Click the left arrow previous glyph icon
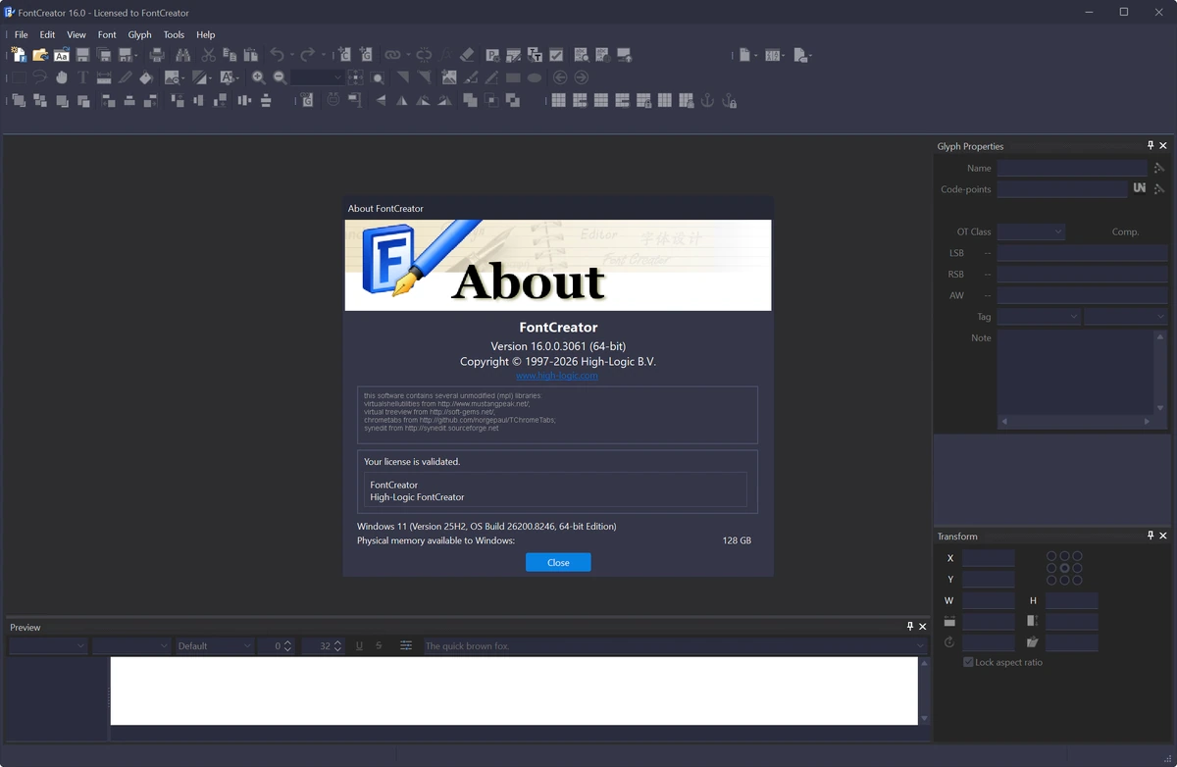This screenshot has width=1177, height=767. (x=560, y=77)
